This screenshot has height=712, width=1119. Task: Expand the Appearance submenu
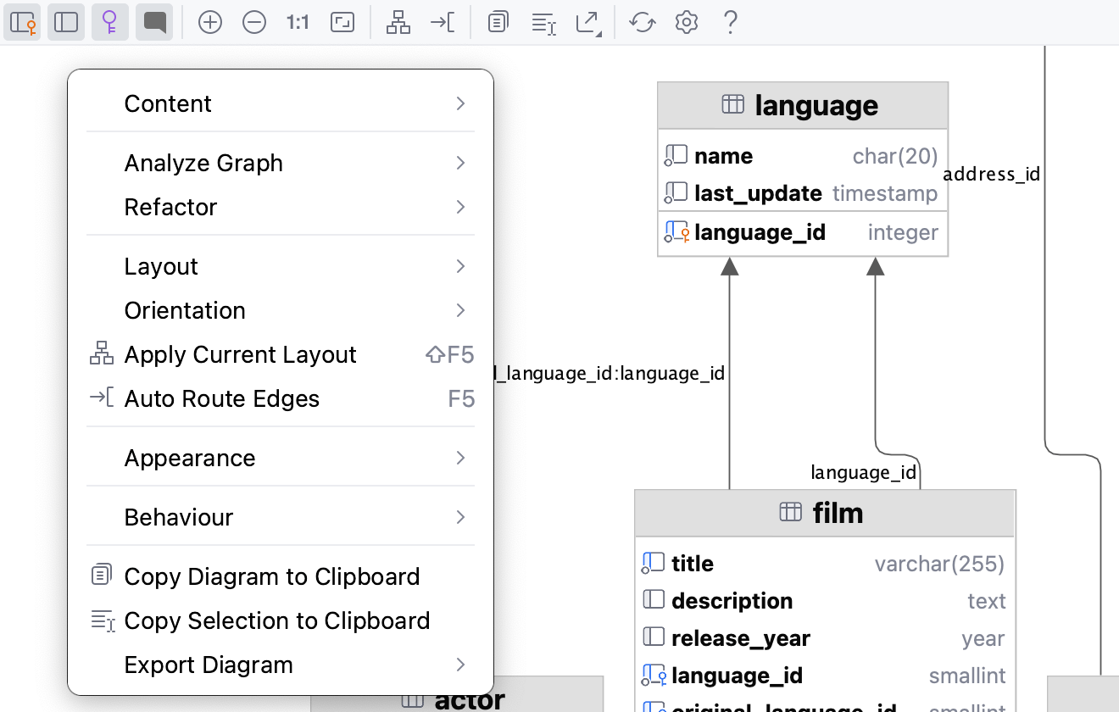tap(281, 458)
